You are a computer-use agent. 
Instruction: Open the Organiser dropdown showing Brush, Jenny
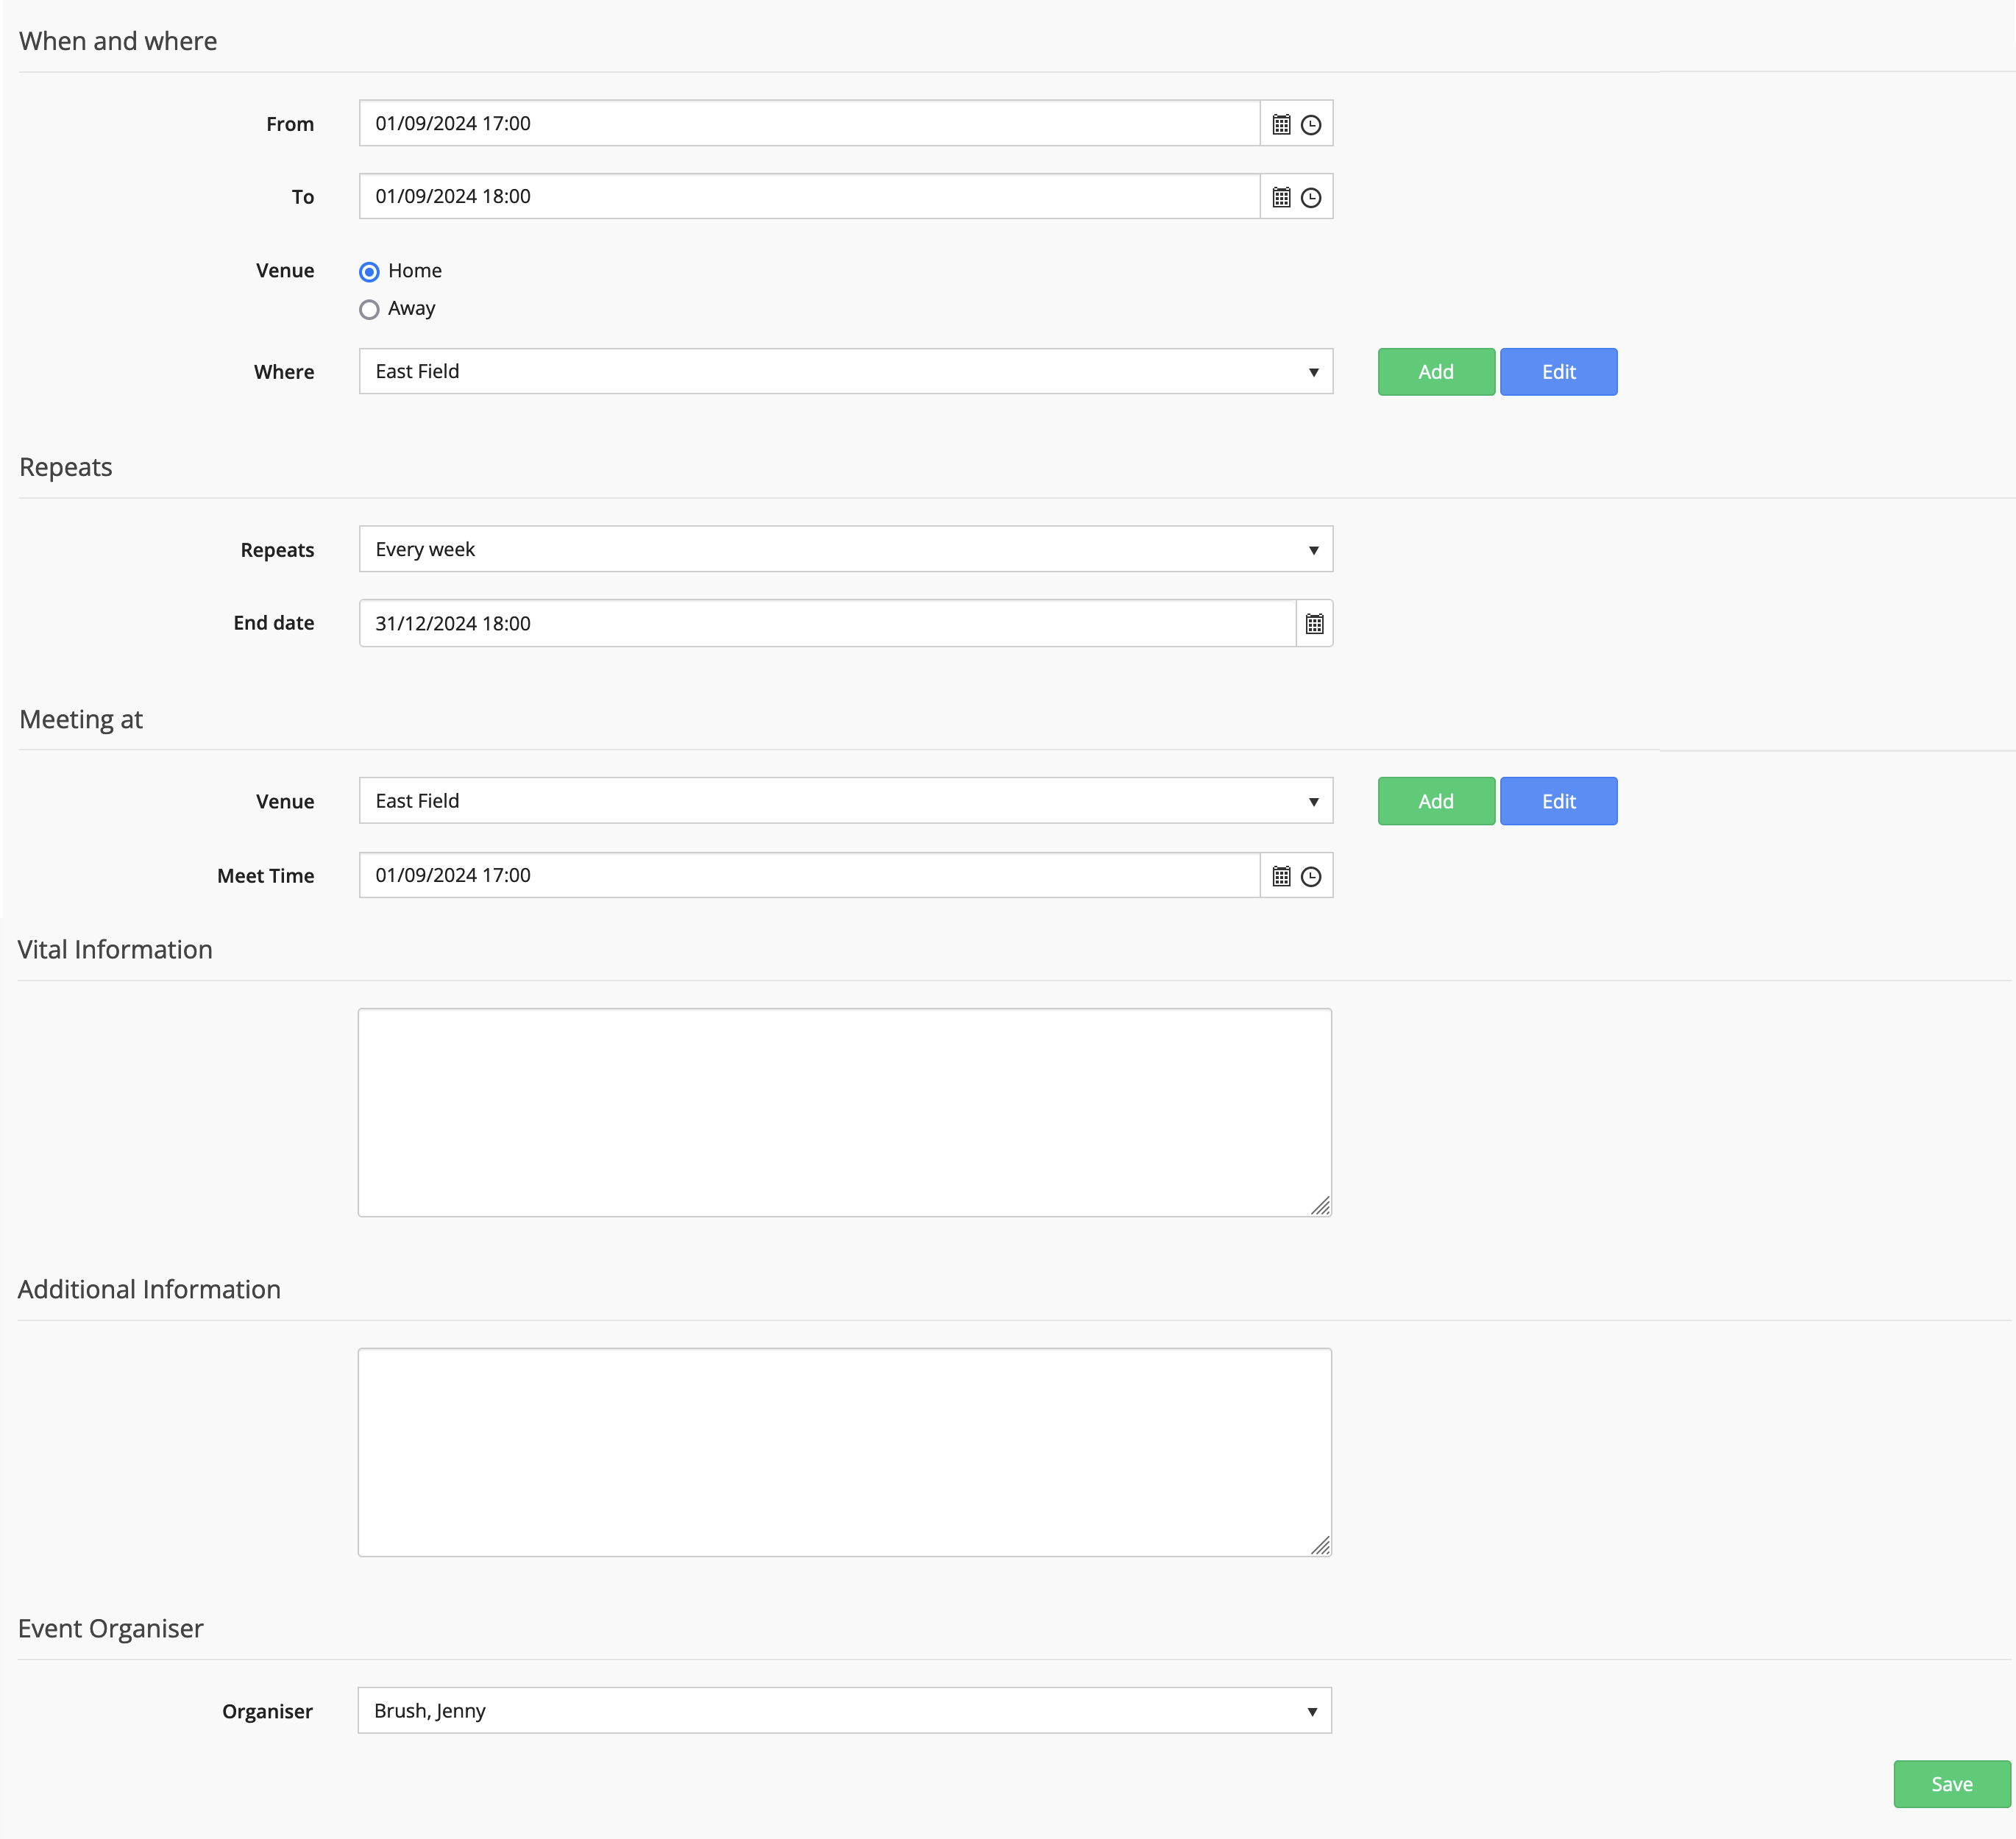point(845,1710)
